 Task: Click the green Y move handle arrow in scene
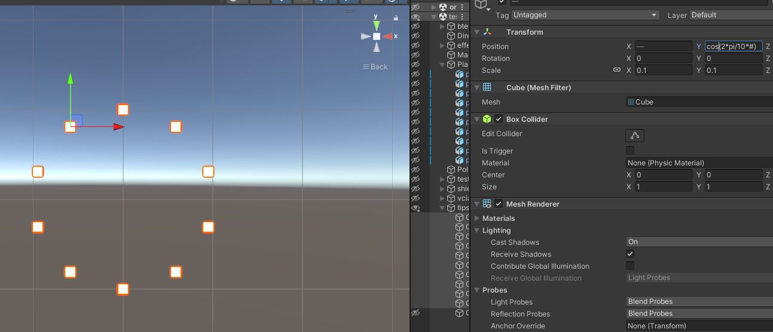point(70,78)
